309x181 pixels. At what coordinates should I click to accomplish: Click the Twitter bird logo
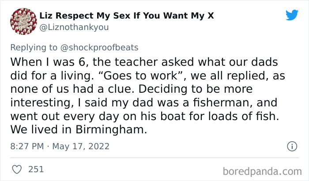click(x=292, y=15)
